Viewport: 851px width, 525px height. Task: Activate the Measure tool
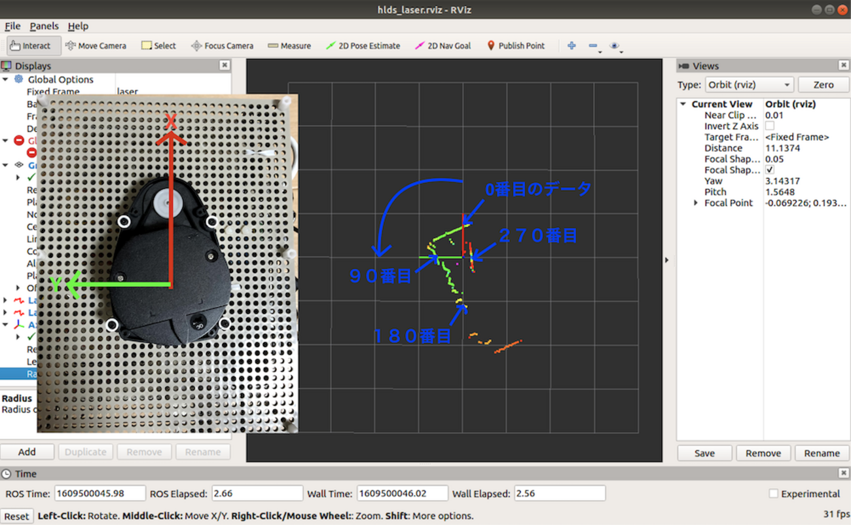[x=289, y=46]
